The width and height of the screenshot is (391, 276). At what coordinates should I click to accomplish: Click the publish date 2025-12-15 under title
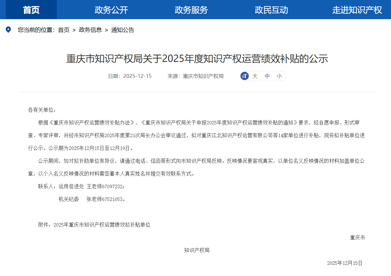(x=137, y=76)
